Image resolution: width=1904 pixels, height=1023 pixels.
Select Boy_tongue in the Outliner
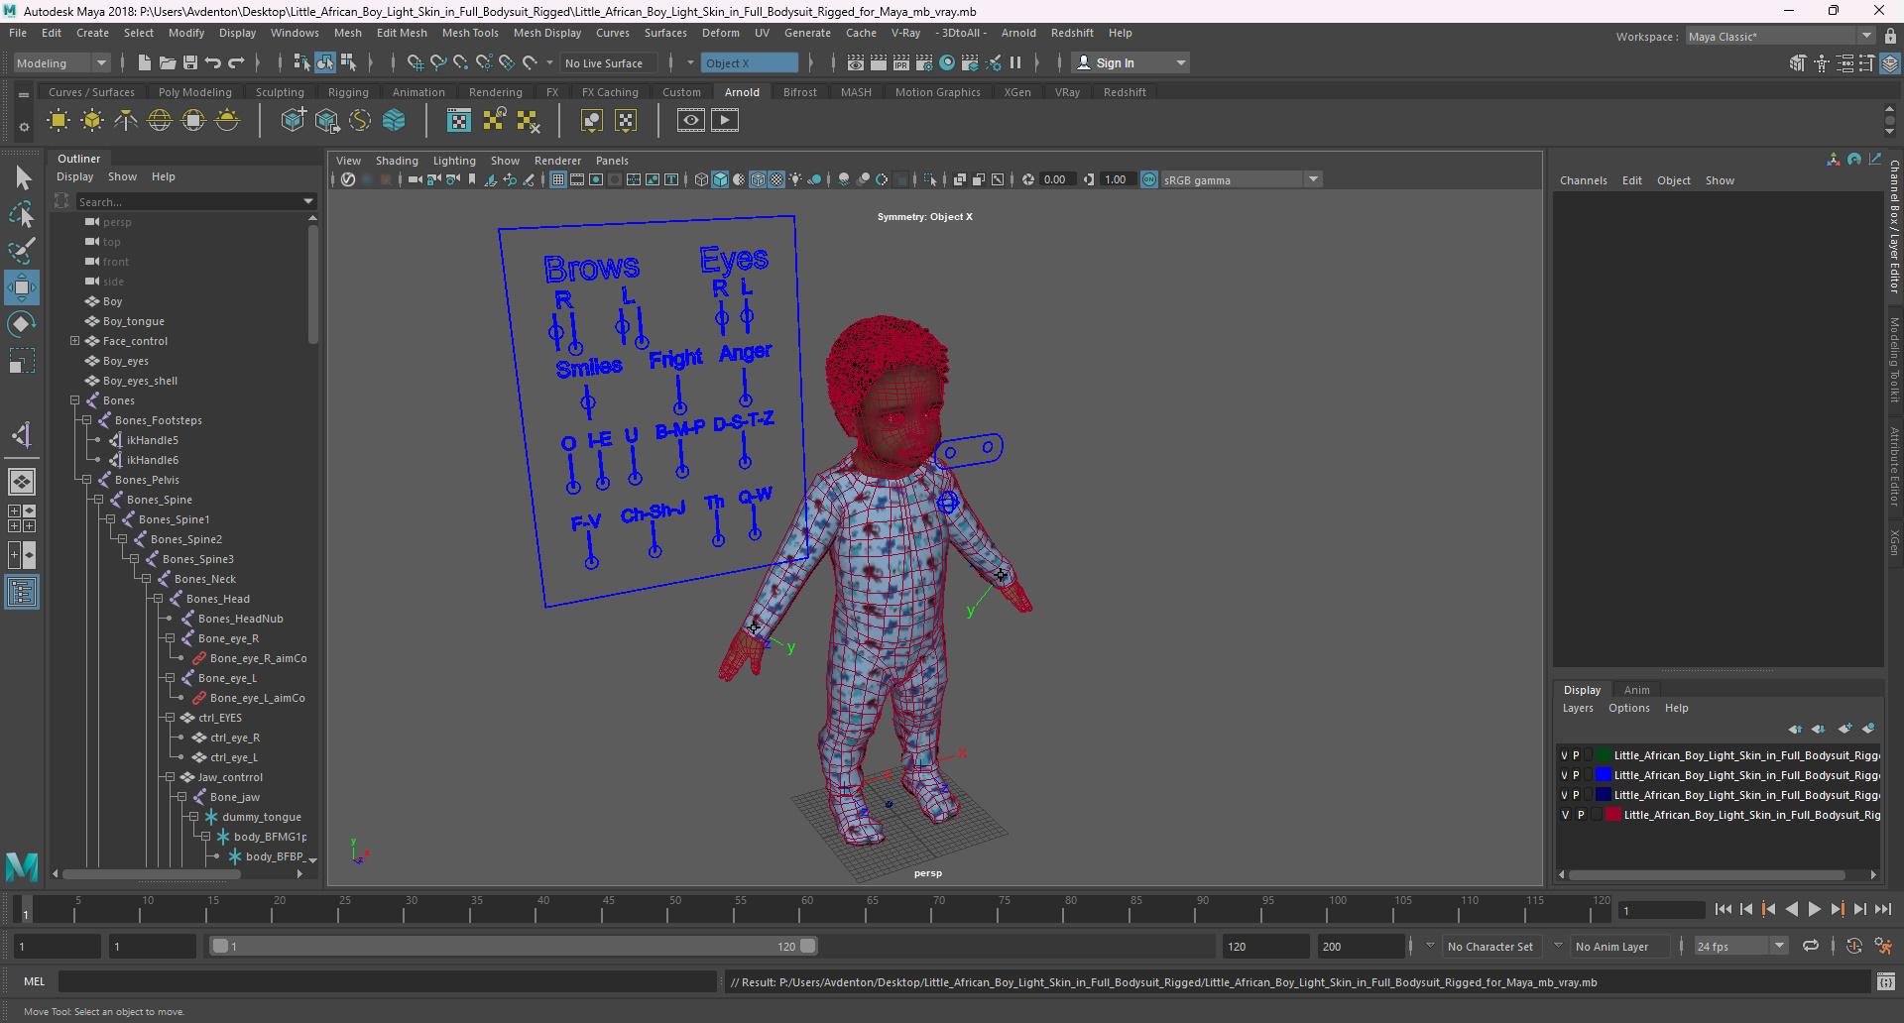(x=134, y=321)
